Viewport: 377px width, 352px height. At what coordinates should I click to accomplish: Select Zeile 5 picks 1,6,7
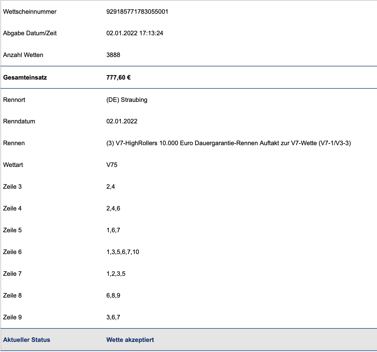[x=113, y=230]
